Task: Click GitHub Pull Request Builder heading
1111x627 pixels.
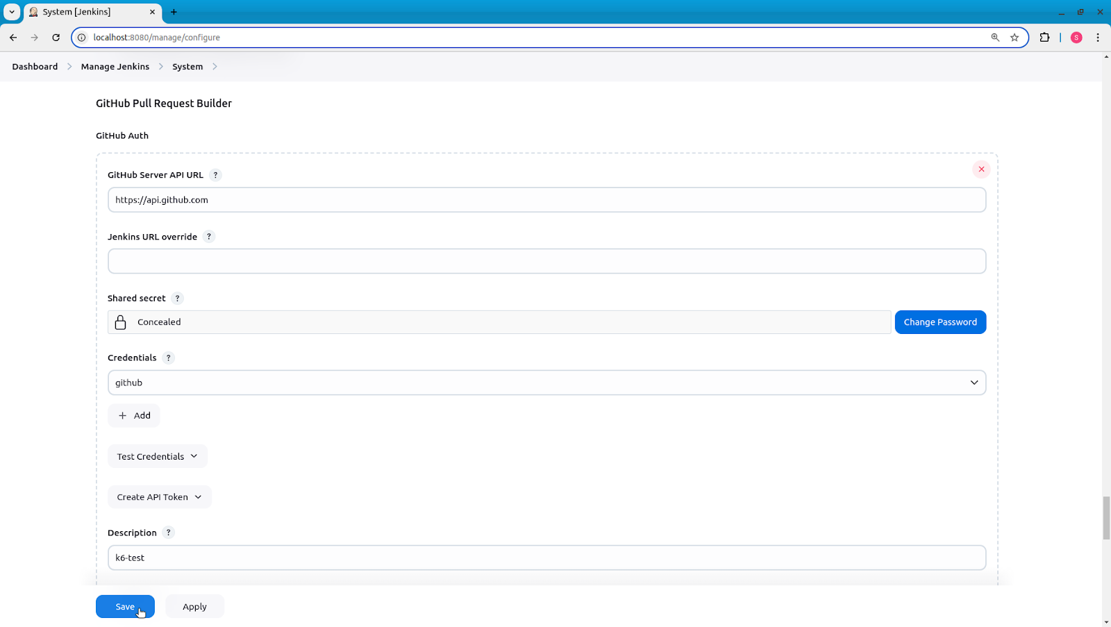Action: (164, 103)
